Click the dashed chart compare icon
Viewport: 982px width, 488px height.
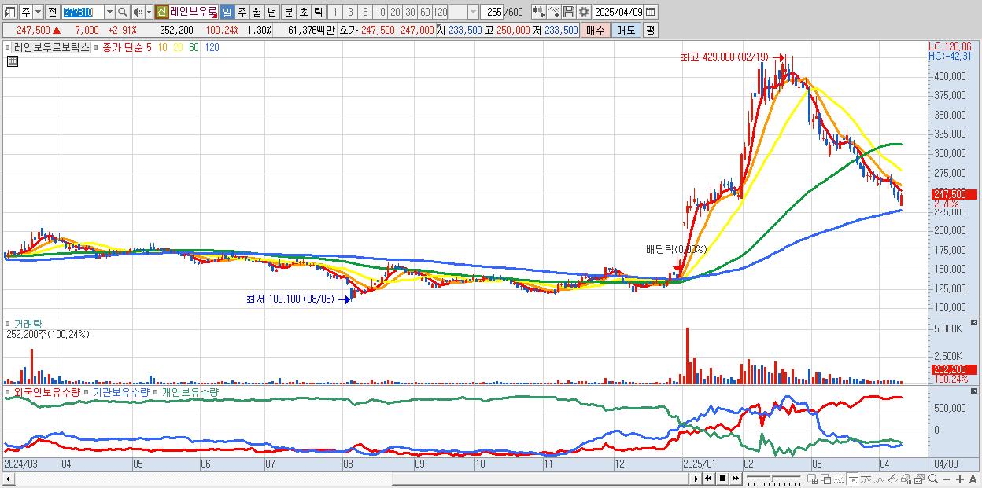(839, 479)
